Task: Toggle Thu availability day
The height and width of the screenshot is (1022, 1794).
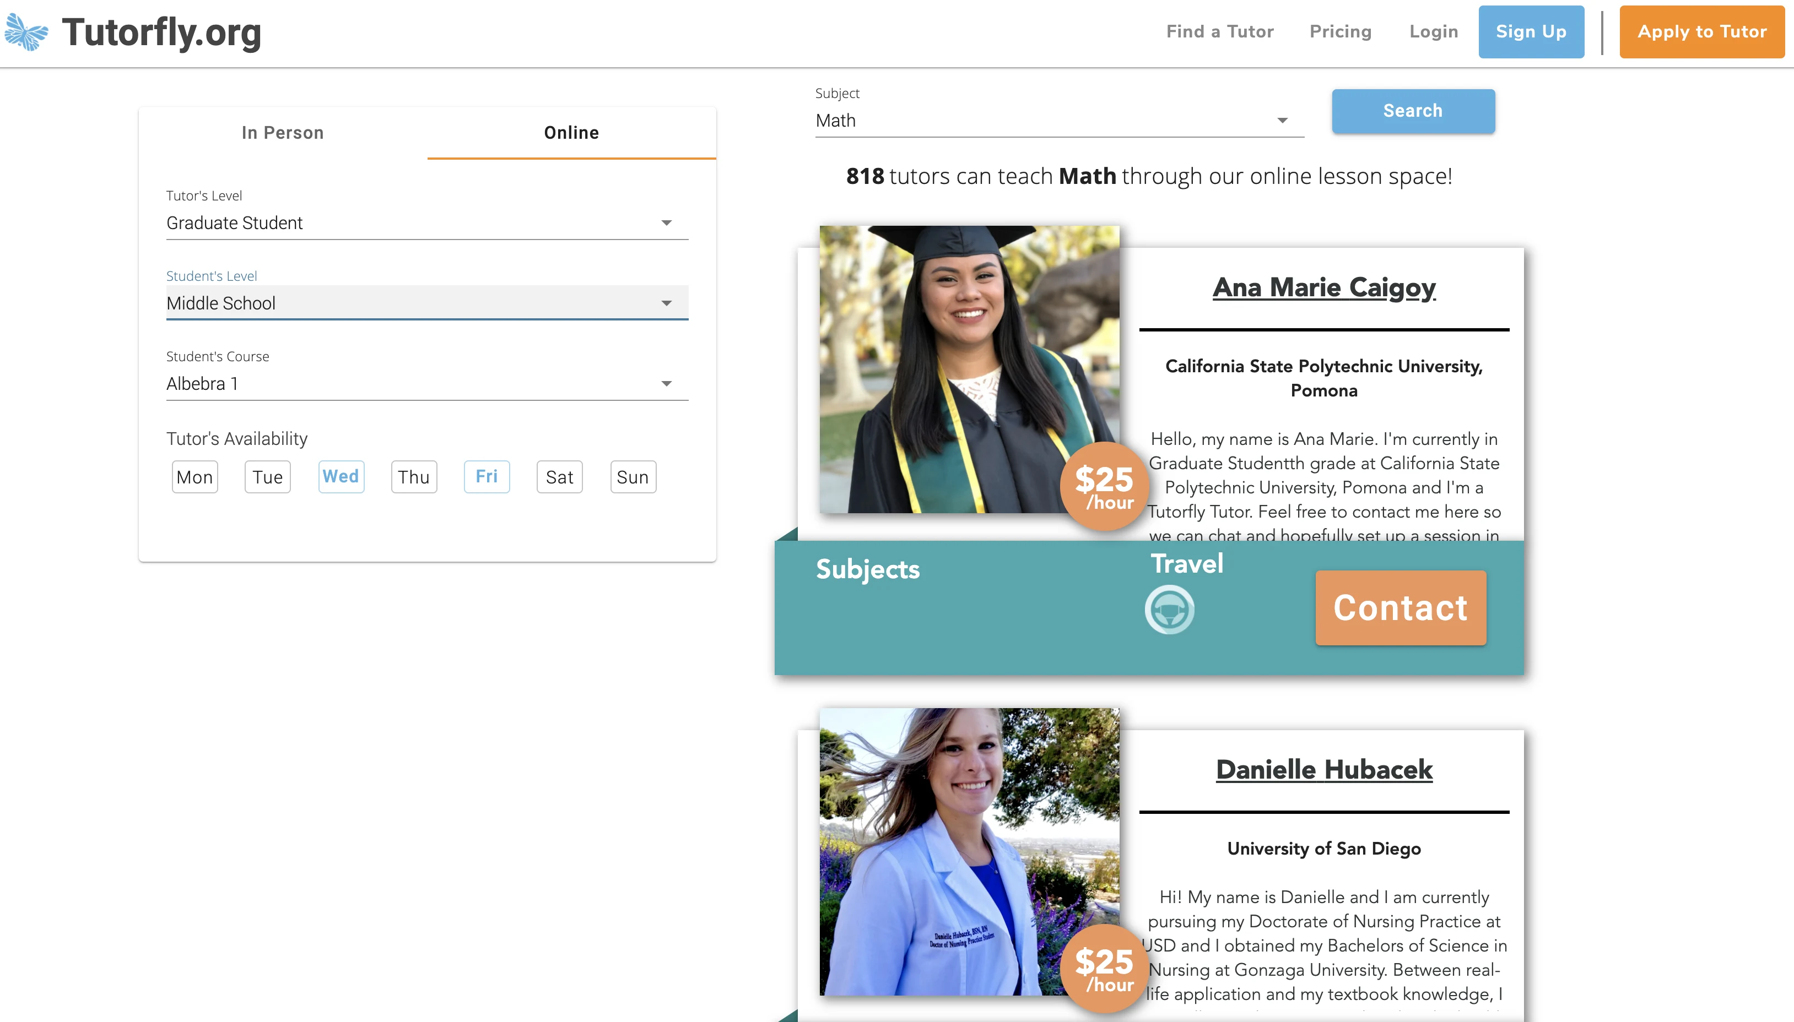Action: click(x=414, y=477)
